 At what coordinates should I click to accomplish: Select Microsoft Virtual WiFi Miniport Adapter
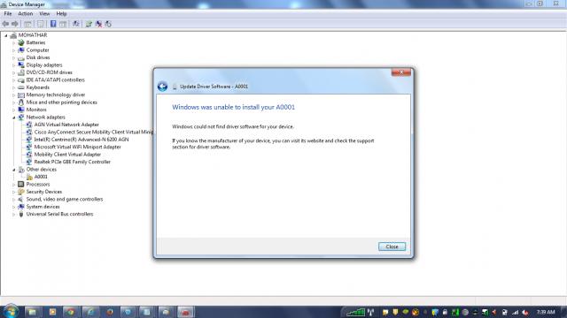click(77, 148)
